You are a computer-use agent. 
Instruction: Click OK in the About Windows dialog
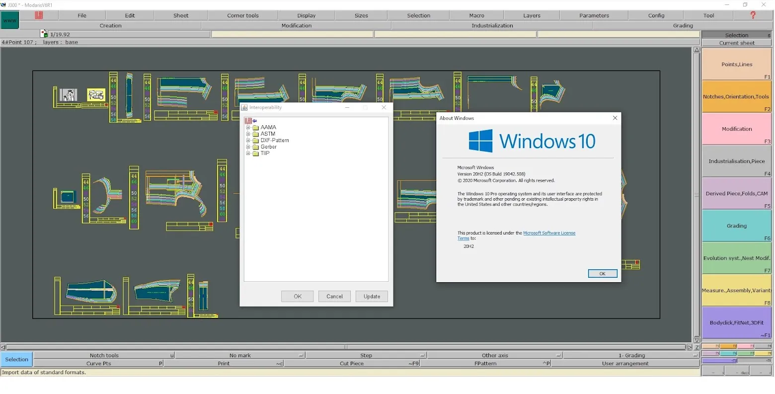602,273
